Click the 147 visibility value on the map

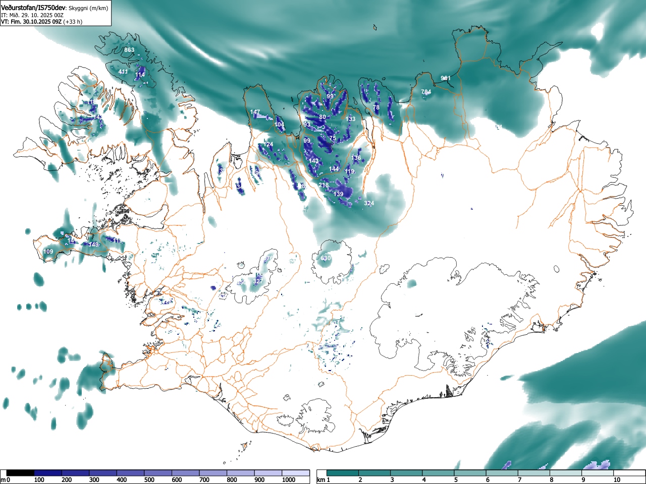[255, 112]
